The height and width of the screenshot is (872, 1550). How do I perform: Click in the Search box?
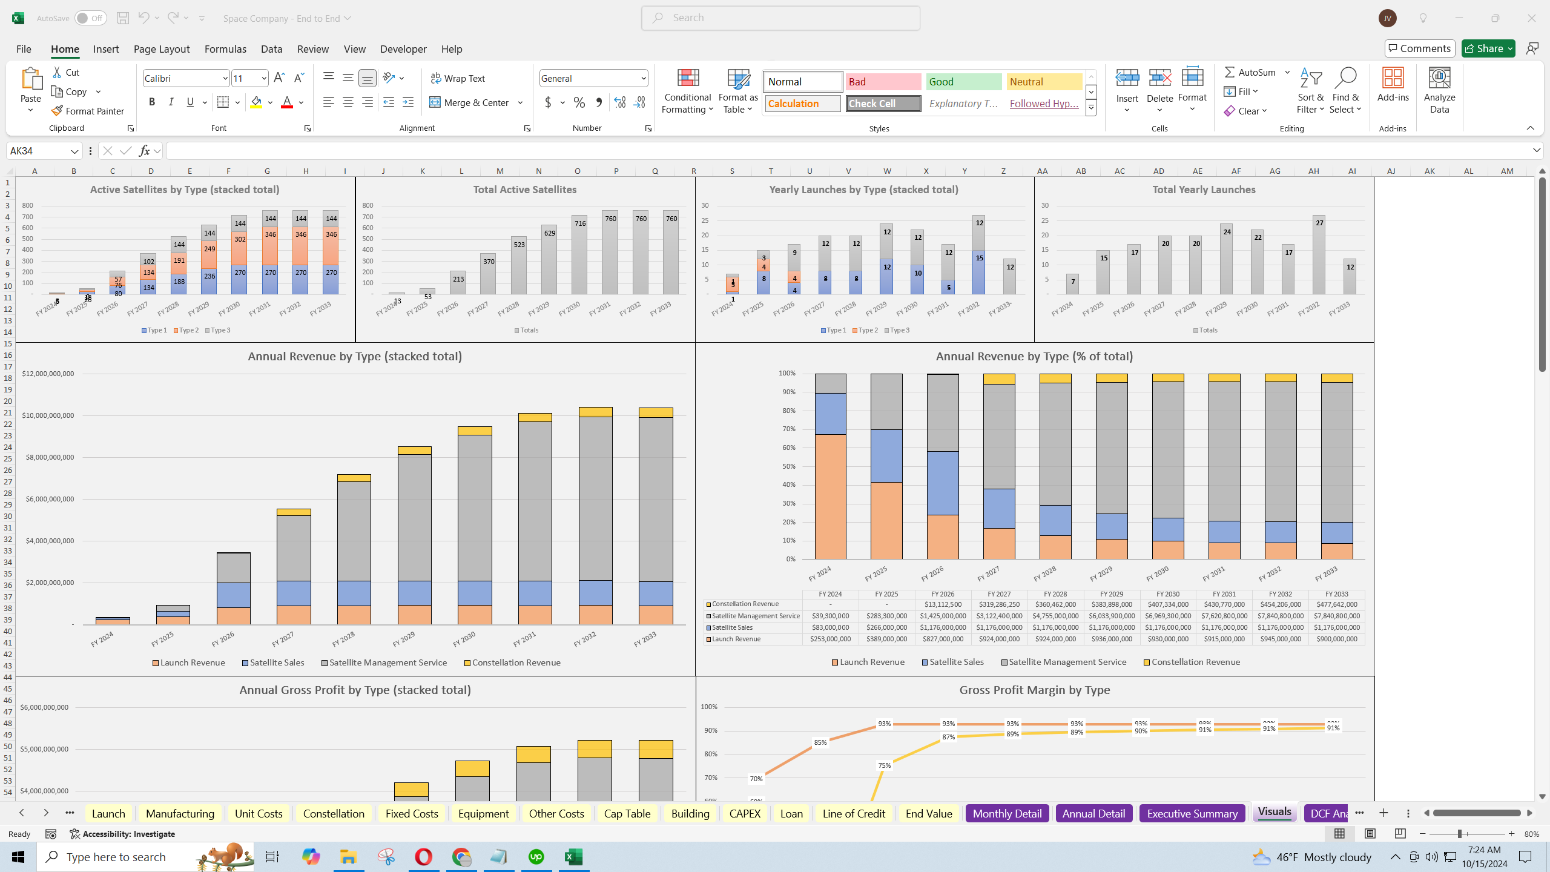click(781, 18)
